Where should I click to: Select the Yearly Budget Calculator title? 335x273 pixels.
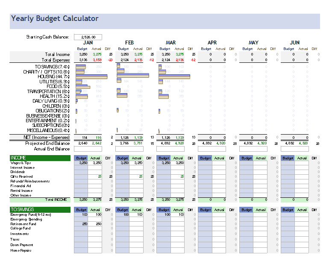click(55, 19)
